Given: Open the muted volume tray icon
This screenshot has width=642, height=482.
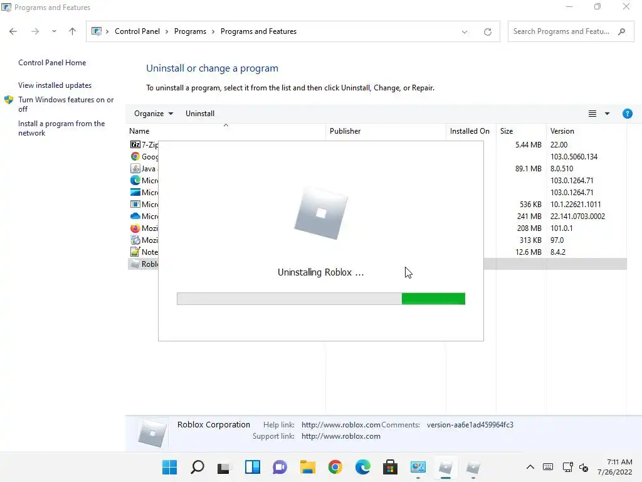Looking at the screenshot, I should (584, 467).
